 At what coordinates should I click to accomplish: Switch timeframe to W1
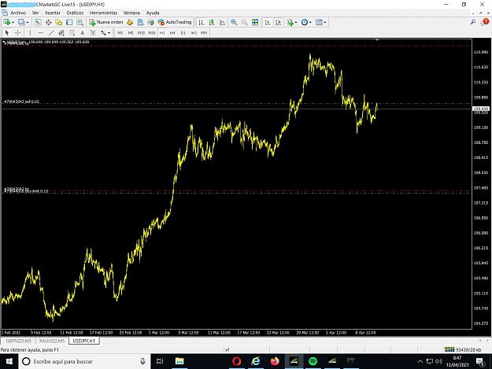point(194,32)
